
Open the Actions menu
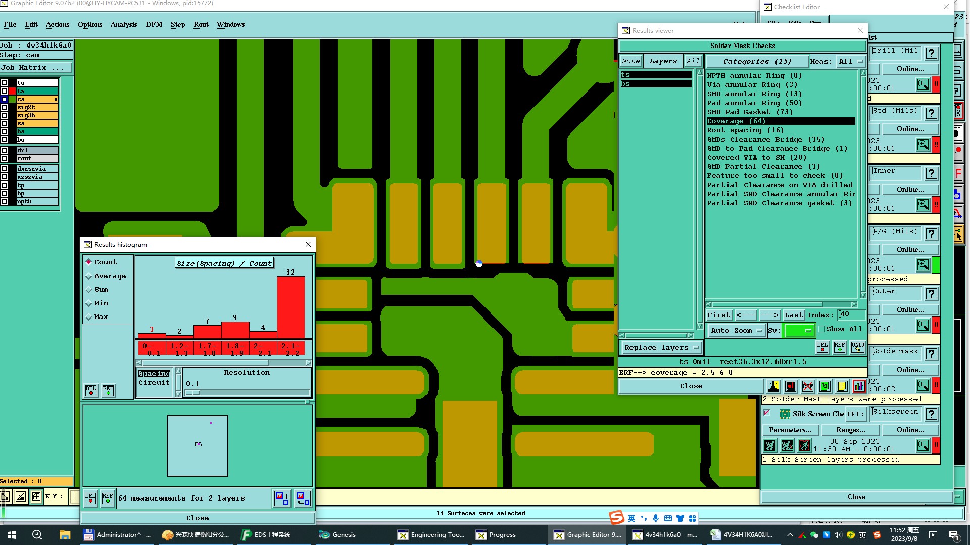tap(58, 24)
